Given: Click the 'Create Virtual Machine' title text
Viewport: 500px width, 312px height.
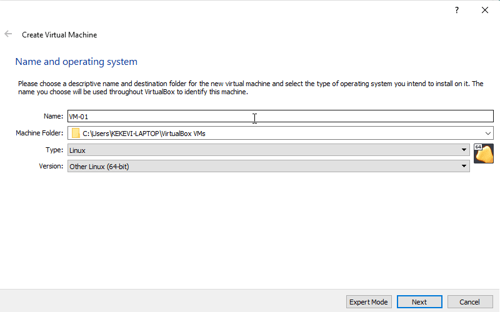Looking at the screenshot, I should pos(59,35).
